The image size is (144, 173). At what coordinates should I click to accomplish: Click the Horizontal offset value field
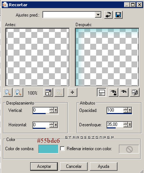click(41, 125)
